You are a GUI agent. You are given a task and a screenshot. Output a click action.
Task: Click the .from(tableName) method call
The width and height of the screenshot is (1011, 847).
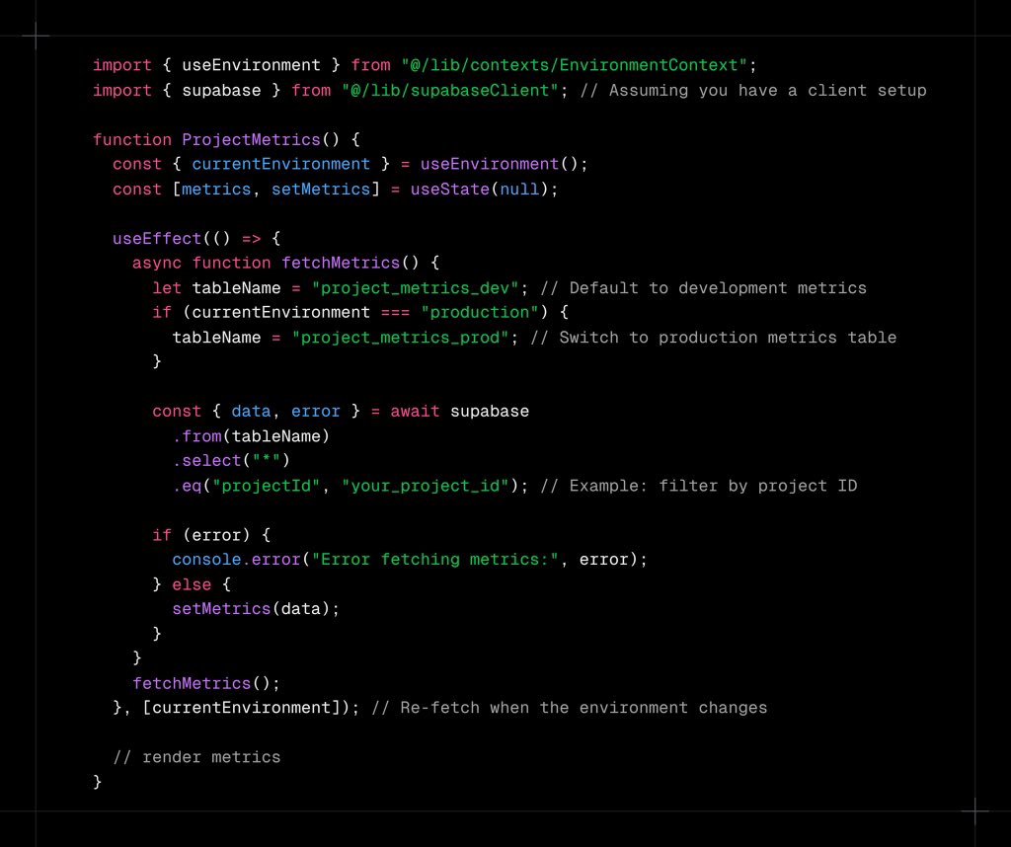[251, 436]
